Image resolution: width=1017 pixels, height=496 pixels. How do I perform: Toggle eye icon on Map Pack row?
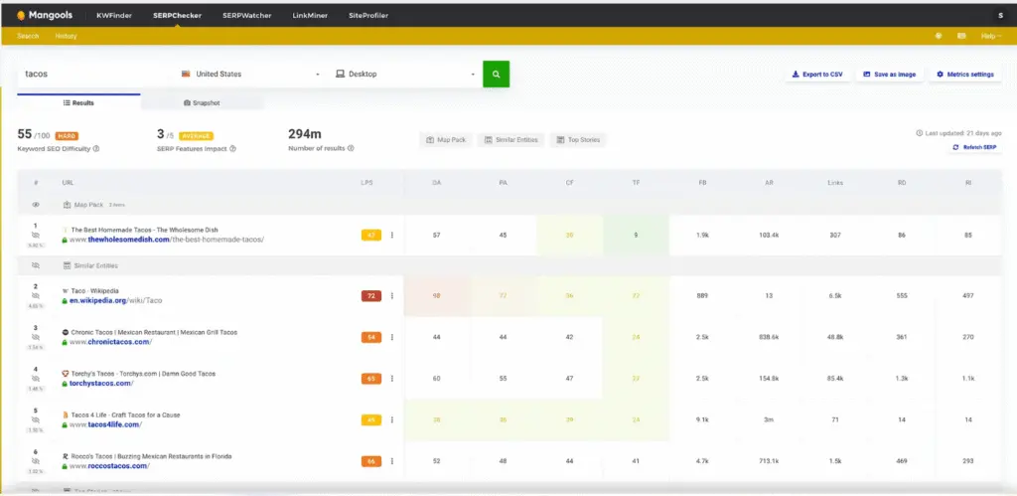pyautogui.click(x=36, y=205)
